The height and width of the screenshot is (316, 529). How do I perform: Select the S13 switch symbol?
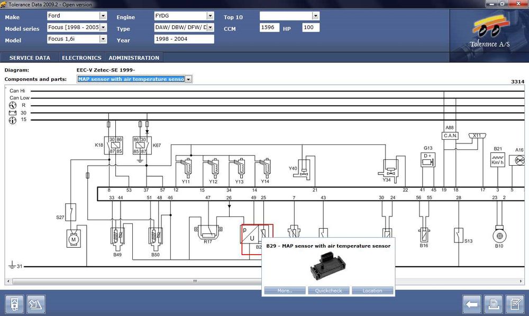click(459, 236)
